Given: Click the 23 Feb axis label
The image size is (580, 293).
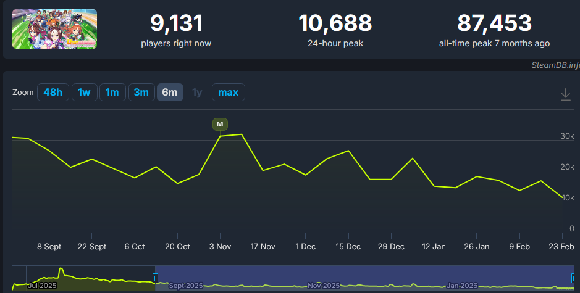Looking at the screenshot, I should 561,247.
